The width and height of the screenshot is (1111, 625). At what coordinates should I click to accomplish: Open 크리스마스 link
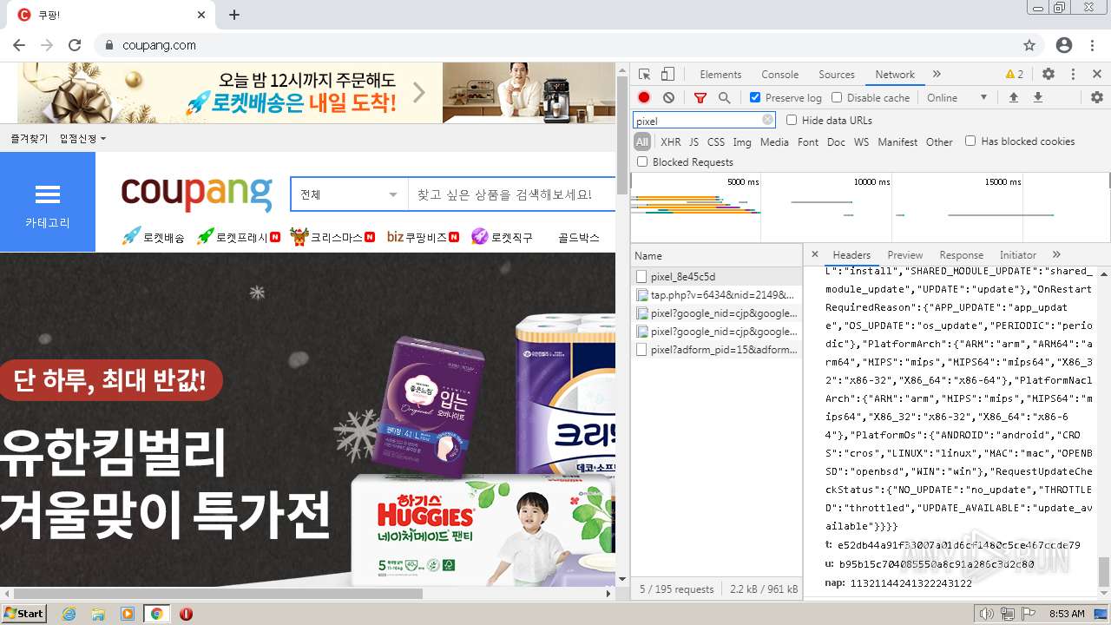tap(332, 236)
